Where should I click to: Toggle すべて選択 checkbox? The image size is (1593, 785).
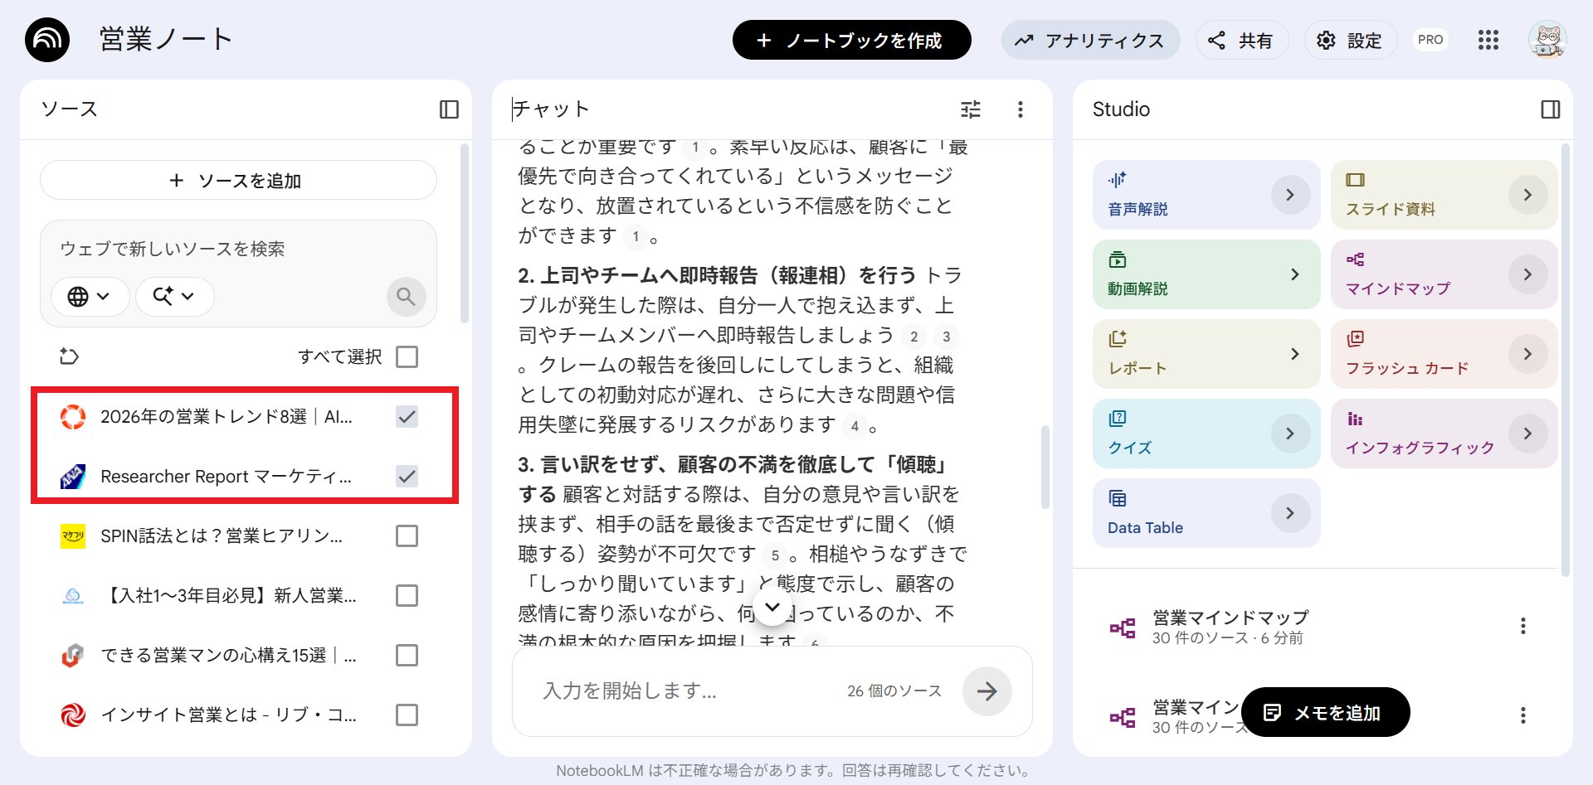point(407,356)
